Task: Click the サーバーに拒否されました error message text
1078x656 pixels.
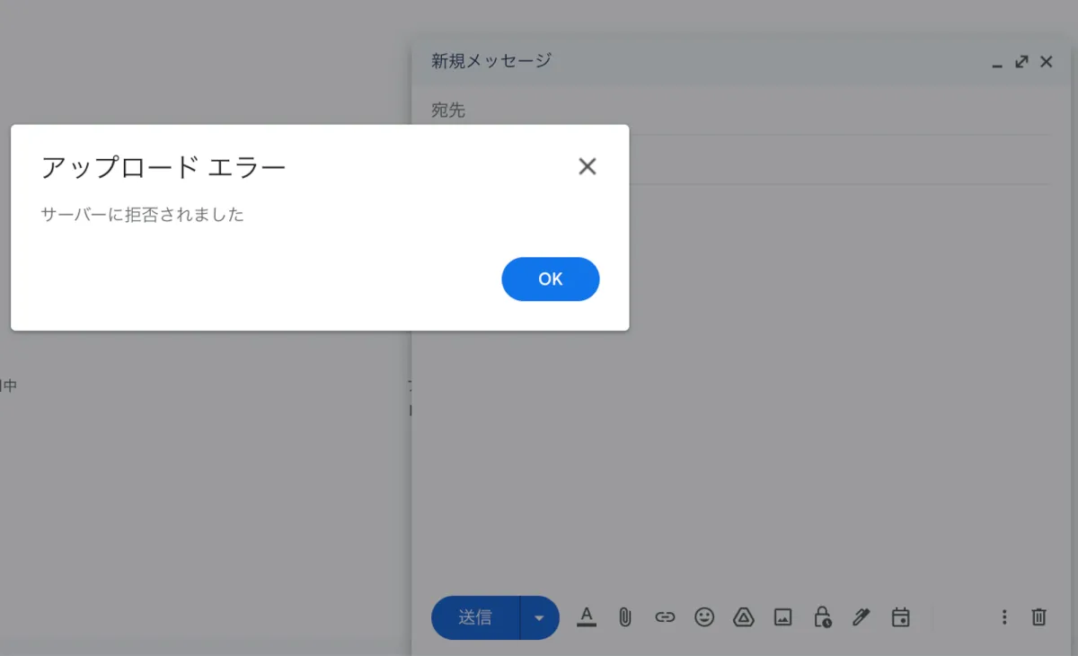Action: click(143, 215)
